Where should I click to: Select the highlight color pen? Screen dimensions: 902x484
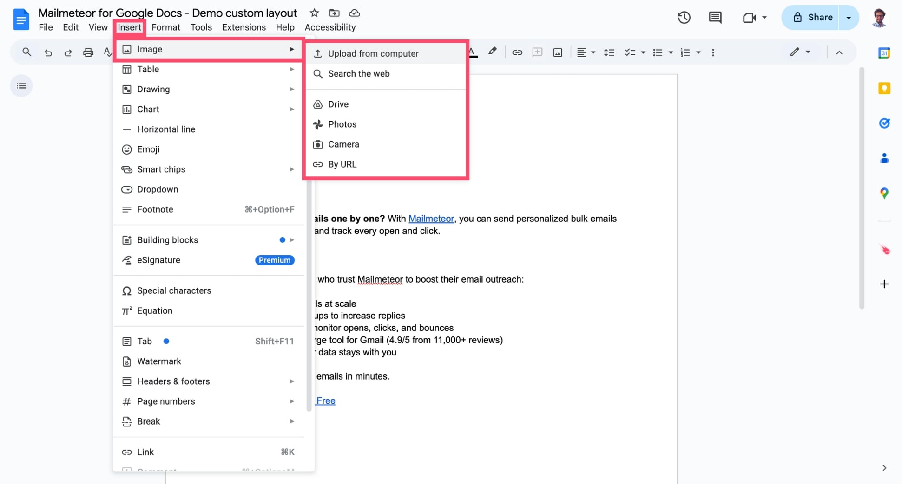tap(492, 52)
